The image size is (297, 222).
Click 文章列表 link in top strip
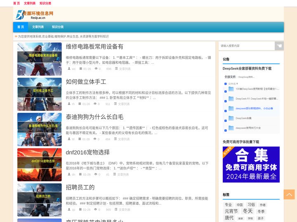coord(30,3)
